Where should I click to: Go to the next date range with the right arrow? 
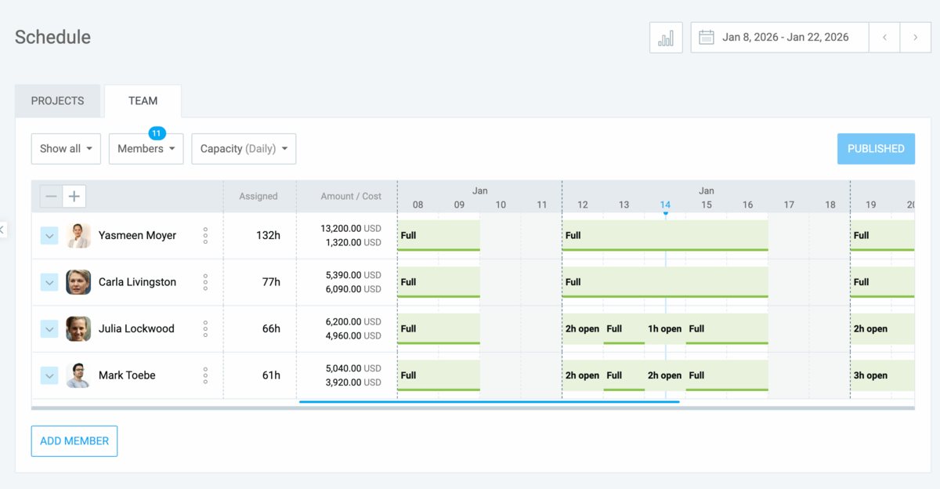point(915,37)
